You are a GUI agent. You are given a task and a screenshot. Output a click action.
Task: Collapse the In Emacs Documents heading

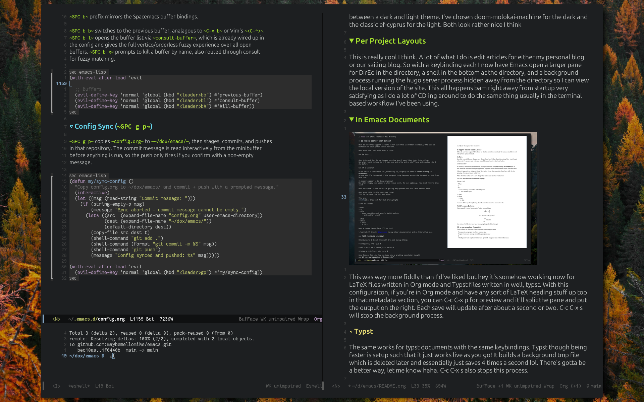(x=352, y=119)
